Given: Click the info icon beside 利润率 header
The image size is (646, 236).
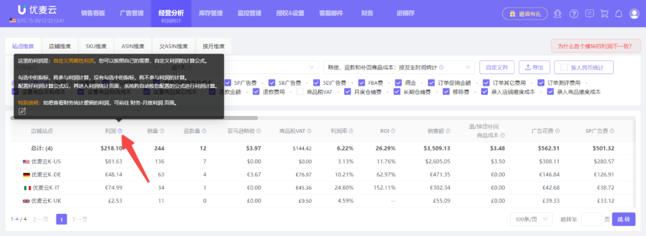Looking at the screenshot, I should pyautogui.click(x=352, y=131).
